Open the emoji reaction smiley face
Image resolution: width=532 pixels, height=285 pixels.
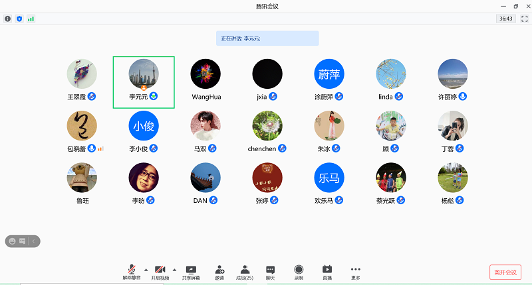[x=12, y=241]
